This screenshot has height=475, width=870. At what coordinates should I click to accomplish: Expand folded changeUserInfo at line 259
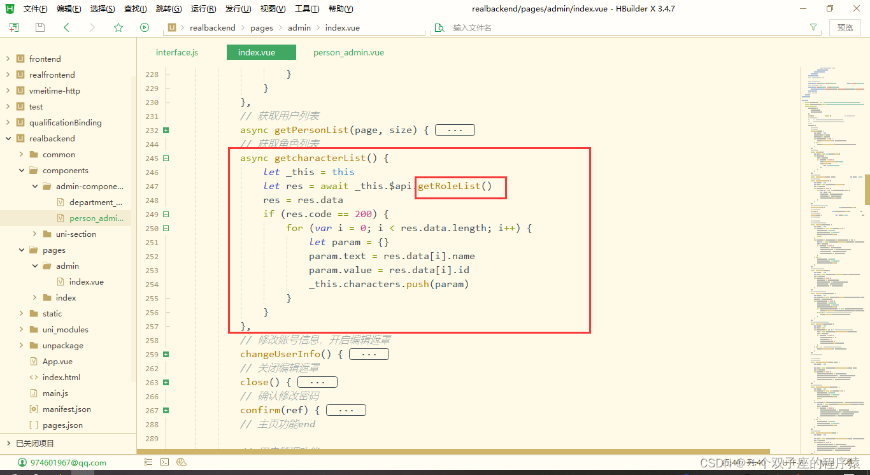click(166, 354)
